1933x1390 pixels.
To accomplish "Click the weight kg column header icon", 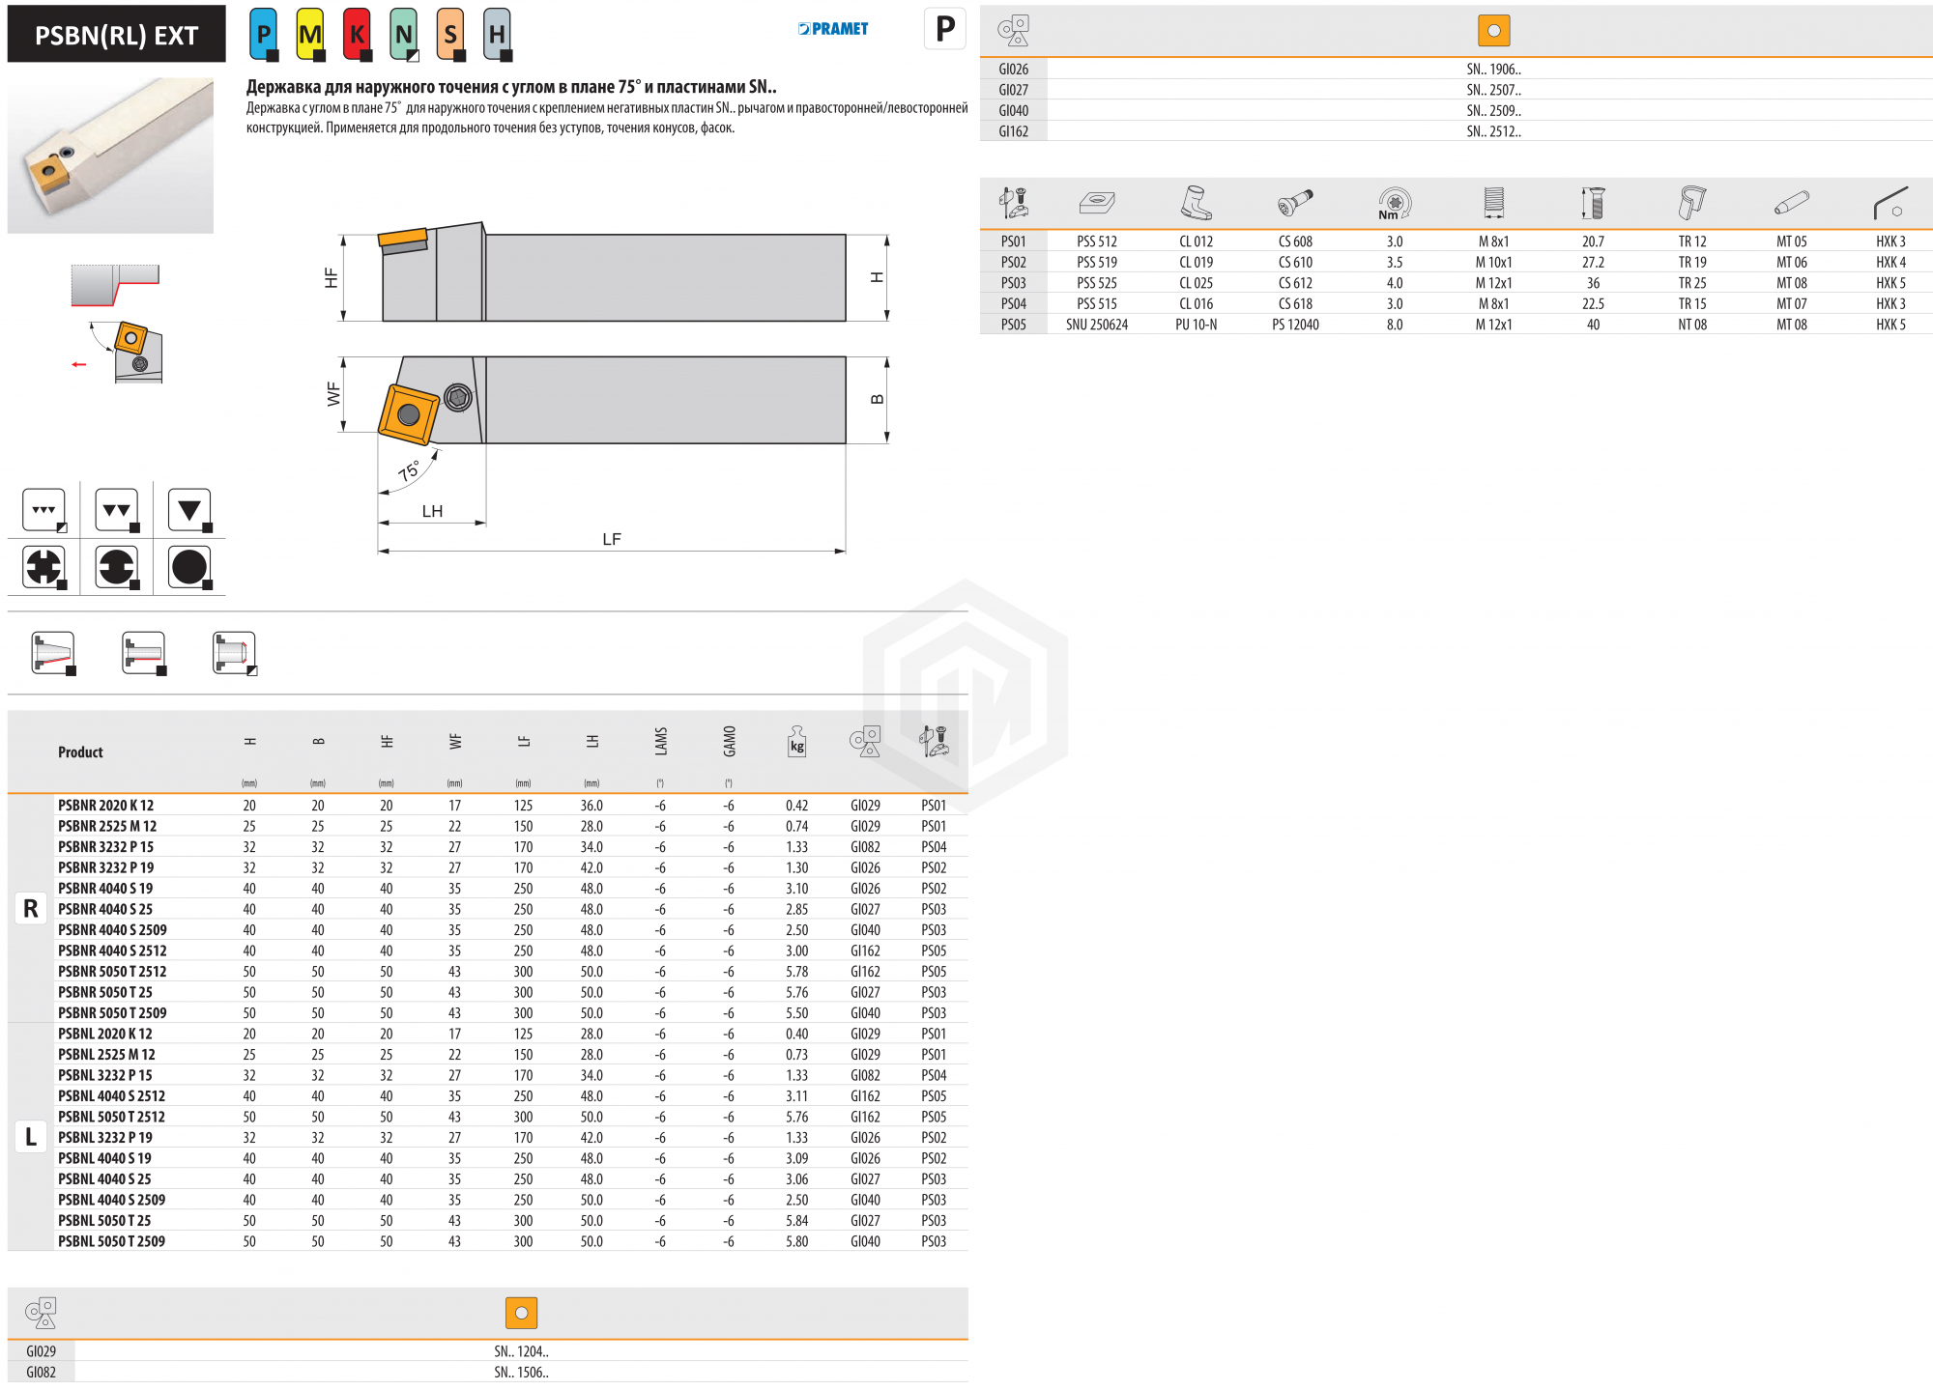I will [796, 742].
